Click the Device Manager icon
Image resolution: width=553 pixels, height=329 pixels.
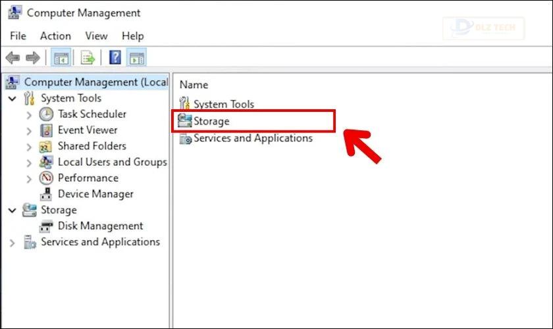[x=46, y=194]
